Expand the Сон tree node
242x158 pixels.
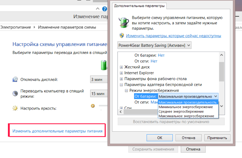[121, 108]
